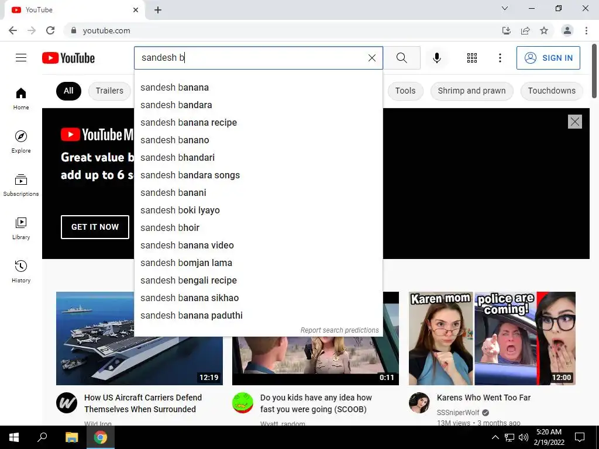
Task: Click the Chrome address bar URL
Action: click(x=106, y=30)
